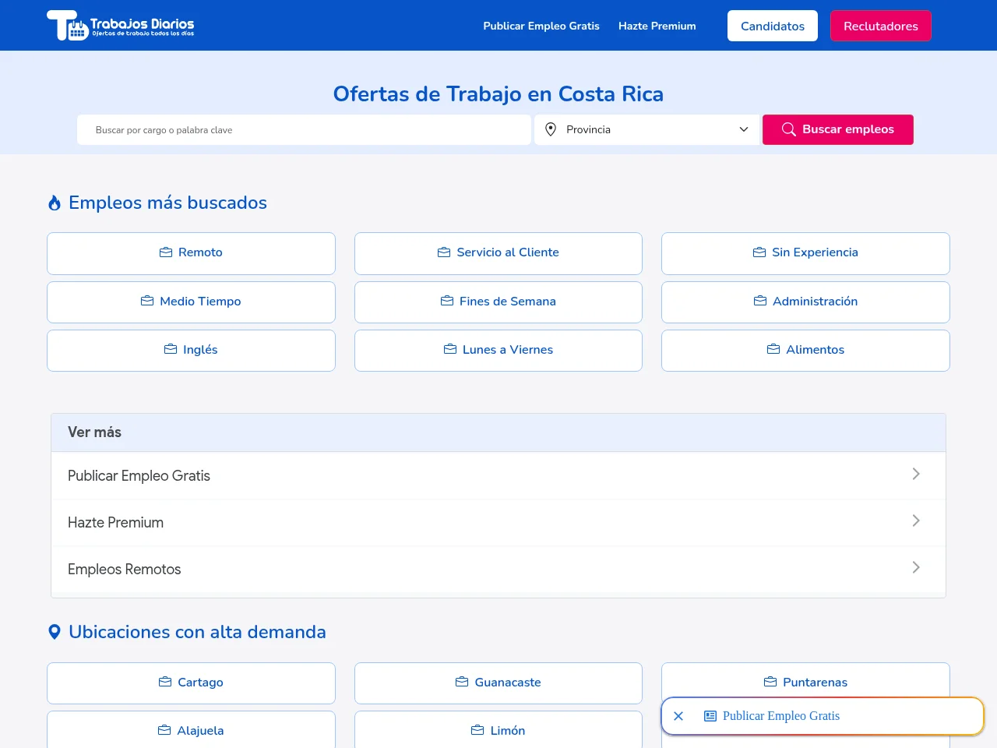Click briefcase icon beside Lunes a Viernes
This screenshot has height=748, width=997.
click(x=450, y=349)
